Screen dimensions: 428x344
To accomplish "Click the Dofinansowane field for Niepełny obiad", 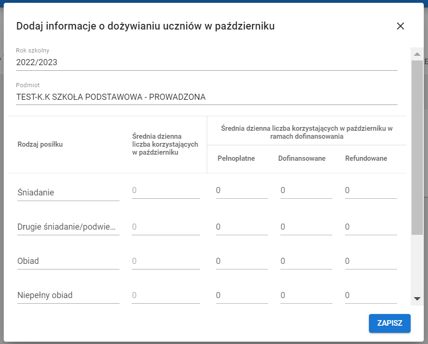I will click(x=306, y=294).
